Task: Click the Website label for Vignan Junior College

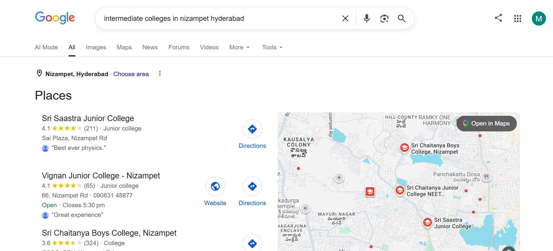Action: pos(215,203)
